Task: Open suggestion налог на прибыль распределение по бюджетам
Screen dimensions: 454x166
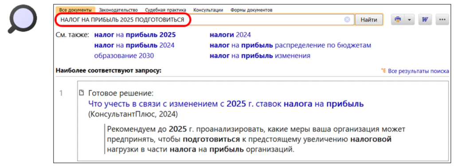Action: pyautogui.click(x=290, y=45)
